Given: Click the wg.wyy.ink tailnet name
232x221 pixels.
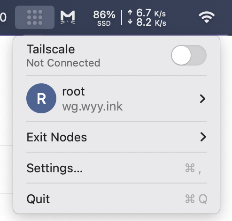Looking at the screenshot, I should point(93,107).
